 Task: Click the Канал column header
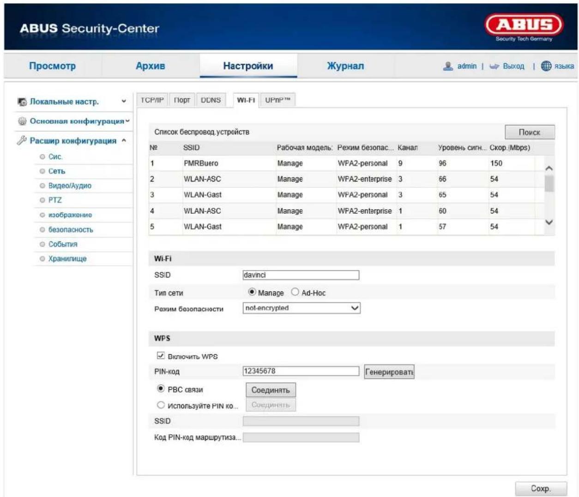pos(407,148)
